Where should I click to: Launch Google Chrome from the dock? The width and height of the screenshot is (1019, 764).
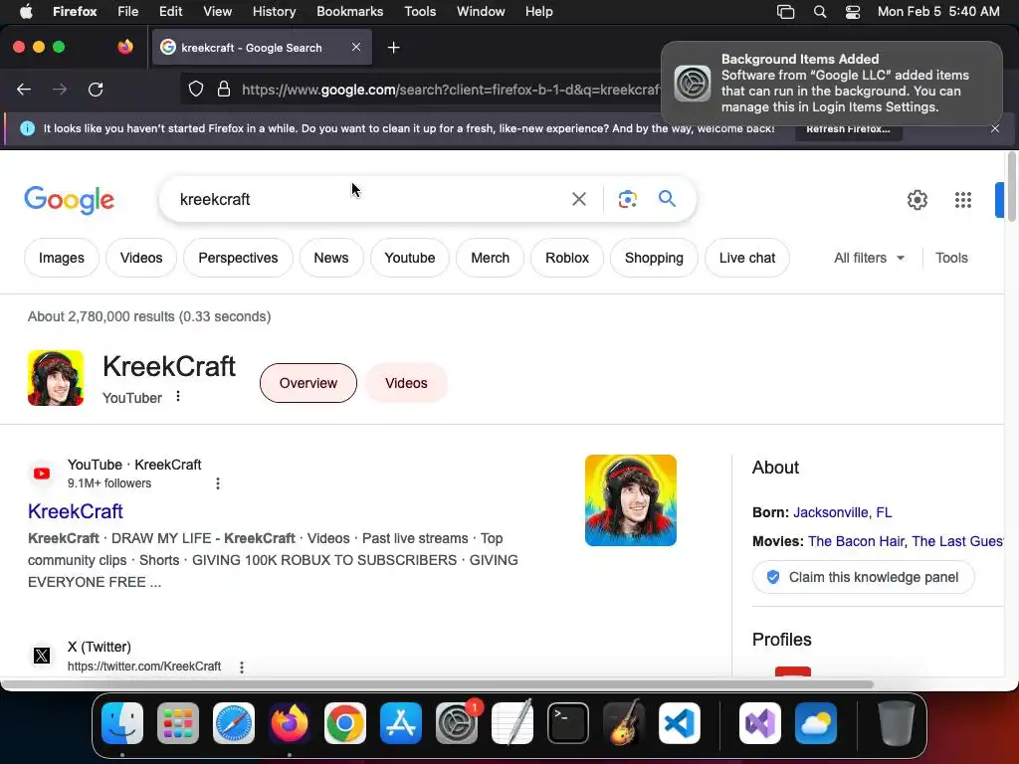tap(345, 723)
